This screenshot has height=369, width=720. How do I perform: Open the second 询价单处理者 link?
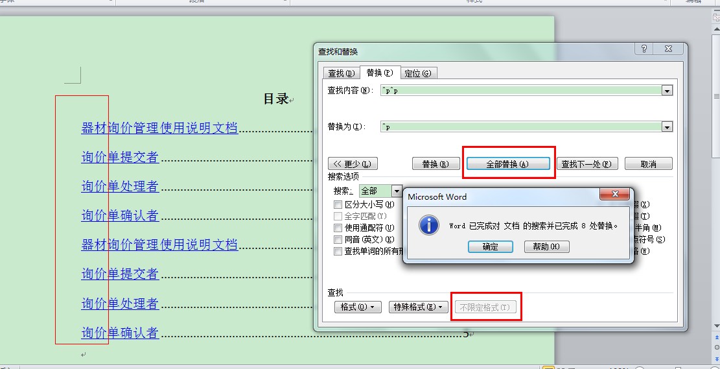(x=121, y=304)
